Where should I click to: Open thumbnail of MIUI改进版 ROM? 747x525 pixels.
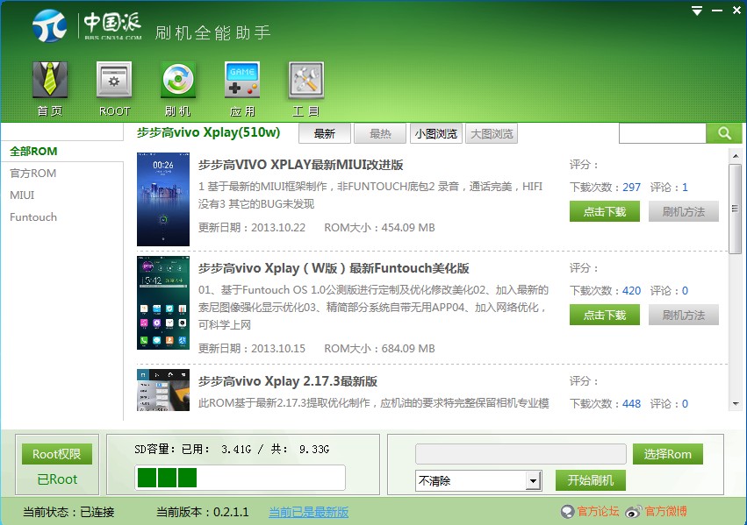[x=163, y=199]
